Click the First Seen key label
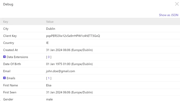This screenshot has height=101, width=180. (10, 92)
